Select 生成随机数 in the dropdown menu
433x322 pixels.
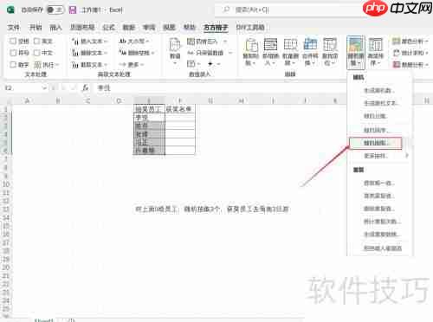[x=378, y=90]
